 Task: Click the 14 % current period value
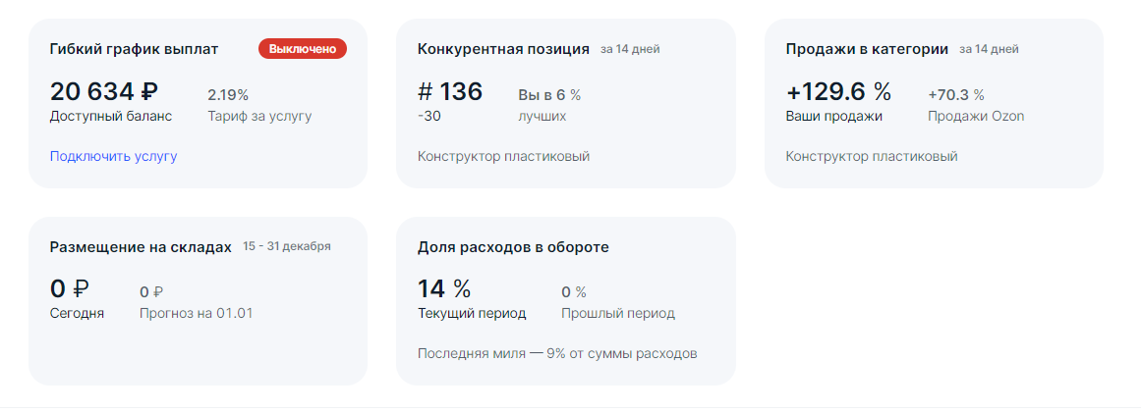click(444, 289)
